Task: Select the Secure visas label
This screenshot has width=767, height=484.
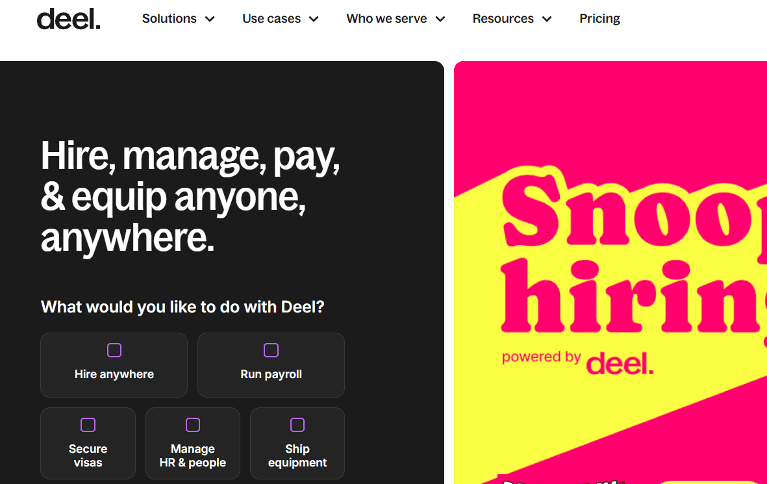Action: pyautogui.click(x=88, y=455)
